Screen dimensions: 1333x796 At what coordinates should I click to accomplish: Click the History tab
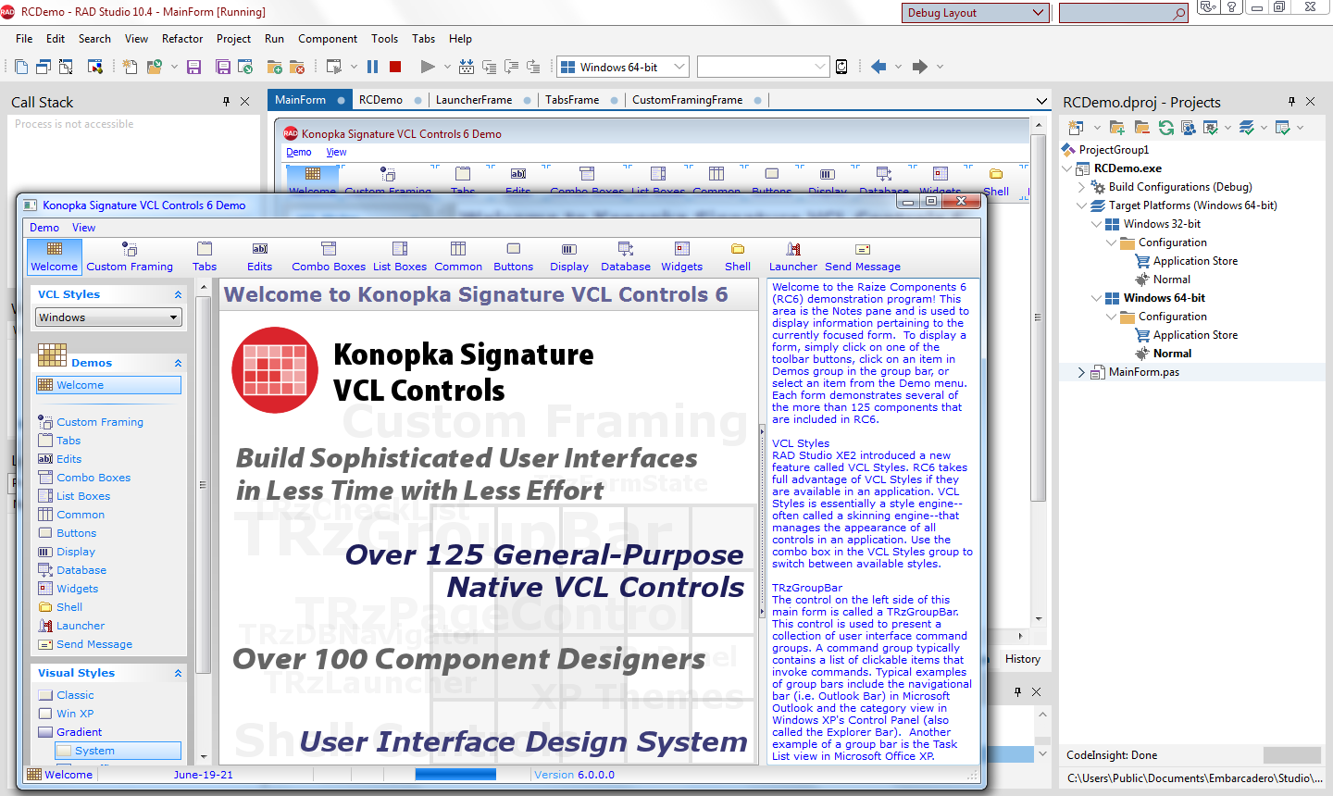(1023, 659)
